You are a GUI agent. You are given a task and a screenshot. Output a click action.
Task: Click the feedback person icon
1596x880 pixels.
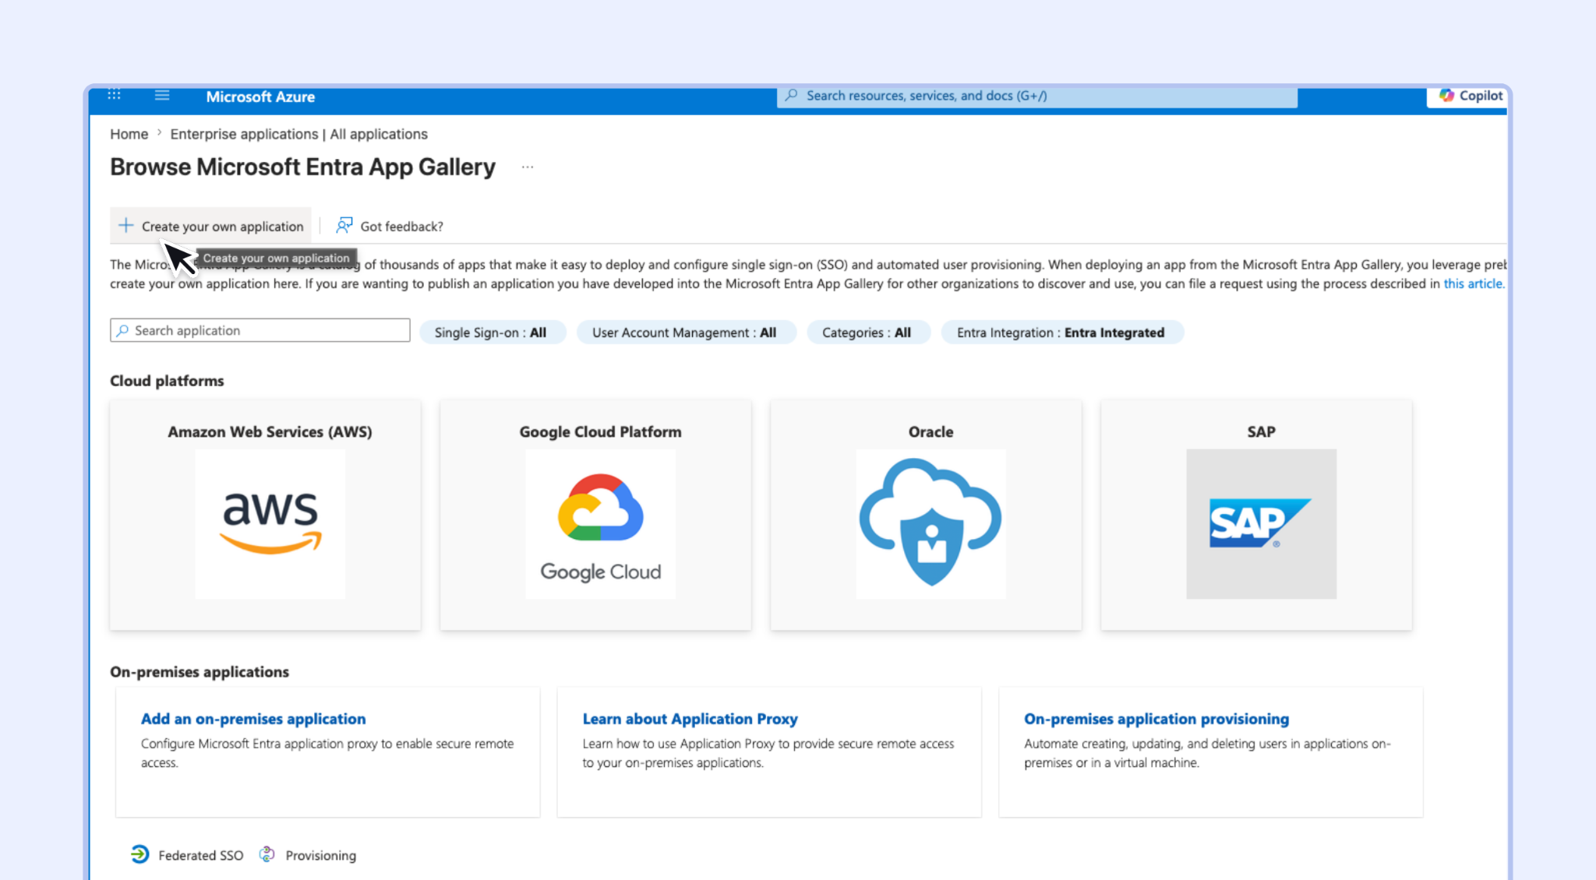pos(344,226)
